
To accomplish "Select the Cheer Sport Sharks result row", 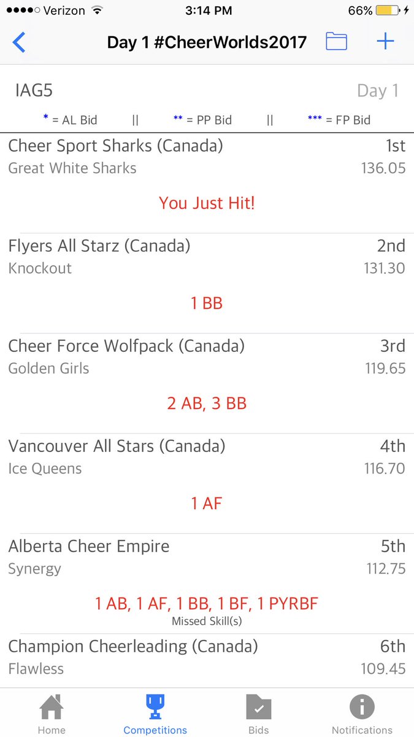I will [x=207, y=183].
